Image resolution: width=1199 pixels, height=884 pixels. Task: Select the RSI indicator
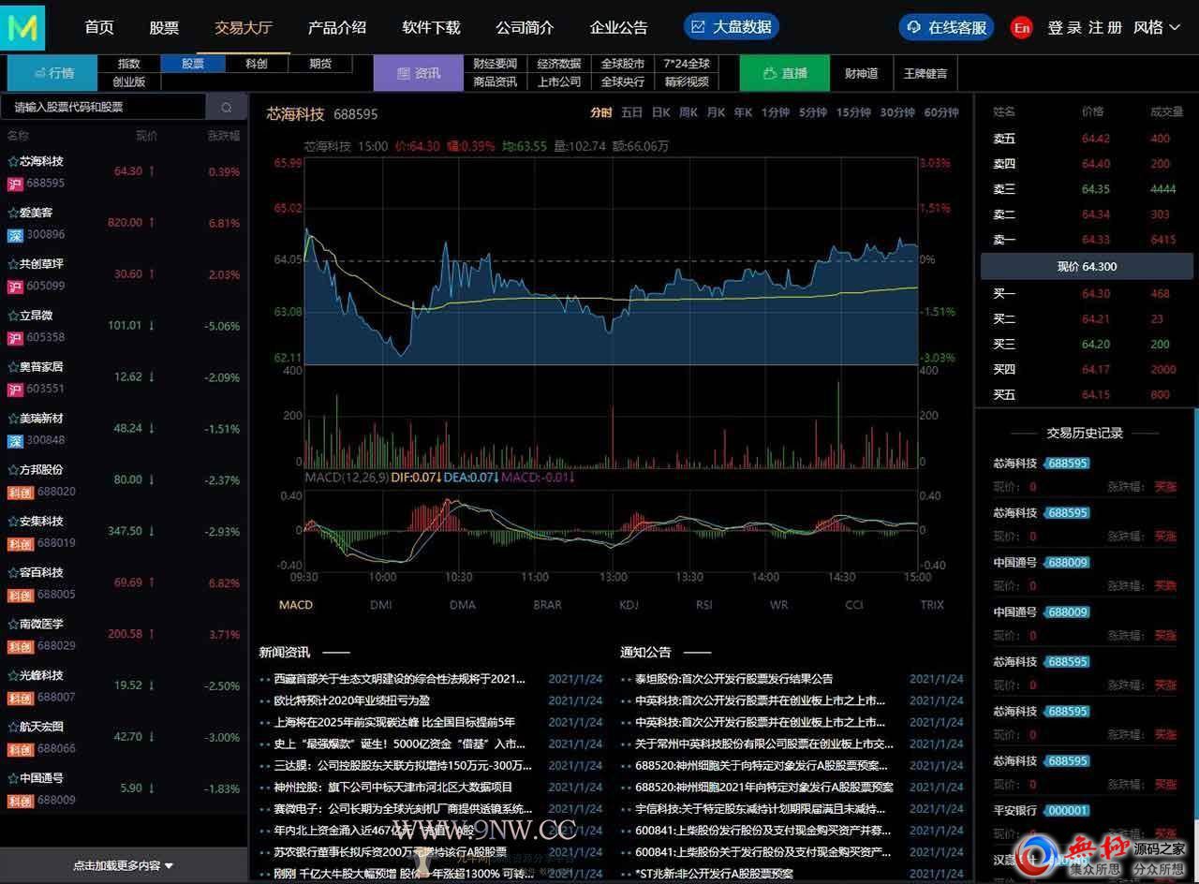point(703,605)
